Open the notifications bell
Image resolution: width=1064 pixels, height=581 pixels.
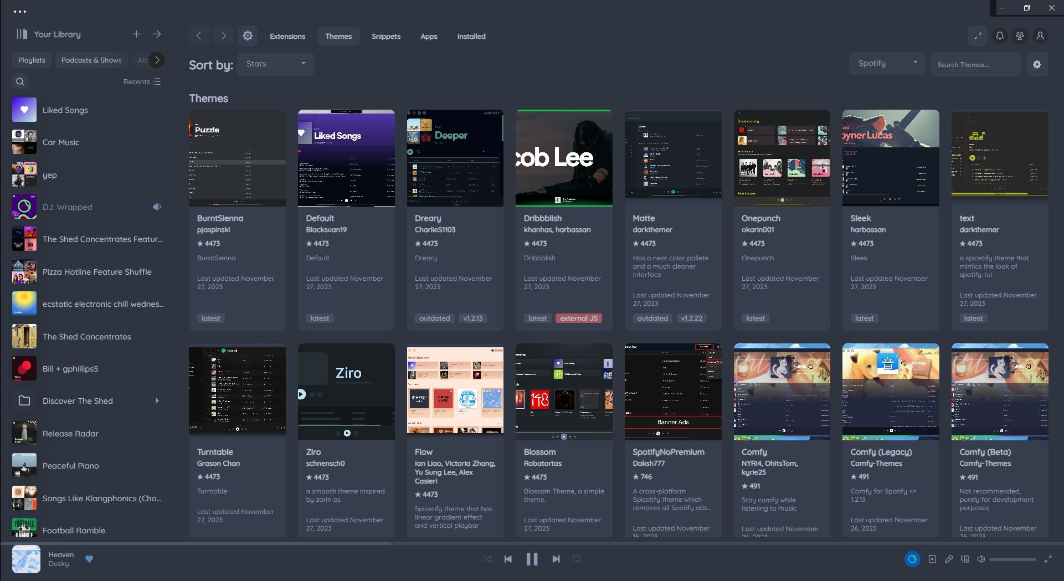1000,35
